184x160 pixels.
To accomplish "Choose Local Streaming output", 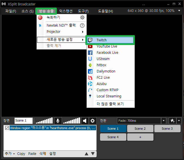I will [x=111, y=96].
